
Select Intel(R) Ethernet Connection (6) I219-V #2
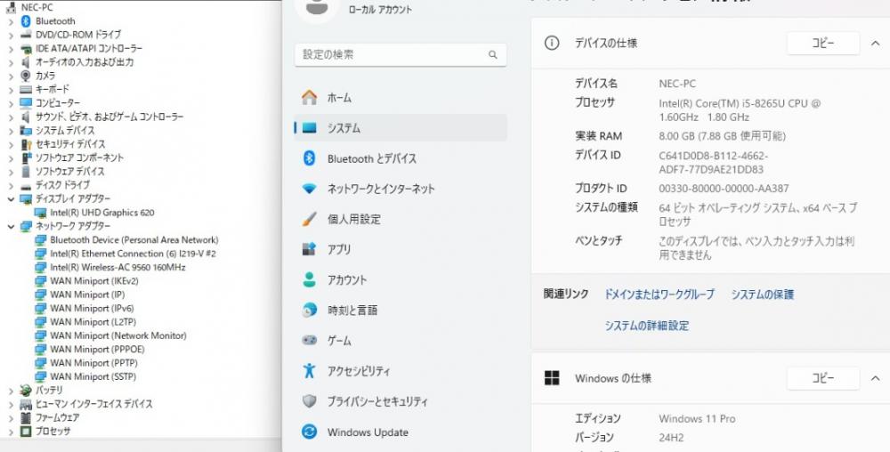click(133, 254)
